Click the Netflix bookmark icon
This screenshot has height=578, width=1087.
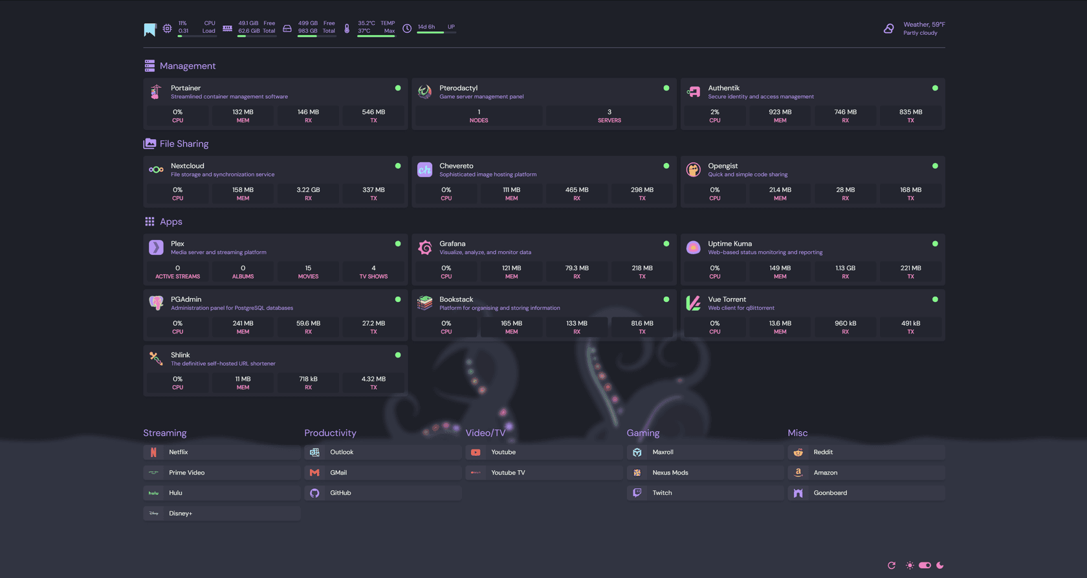click(x=153, y=453)
